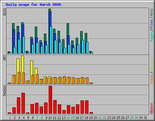The height and width of the screenshot is (121, 155).
Task: Click day 4 on the x-axis
Action: click(x=24, y=118)
